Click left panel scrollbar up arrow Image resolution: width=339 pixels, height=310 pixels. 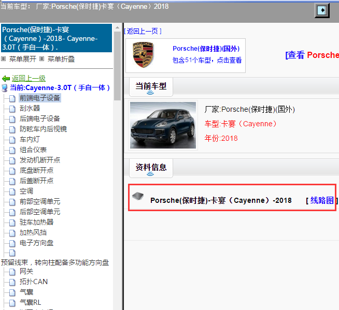point(117,27)
